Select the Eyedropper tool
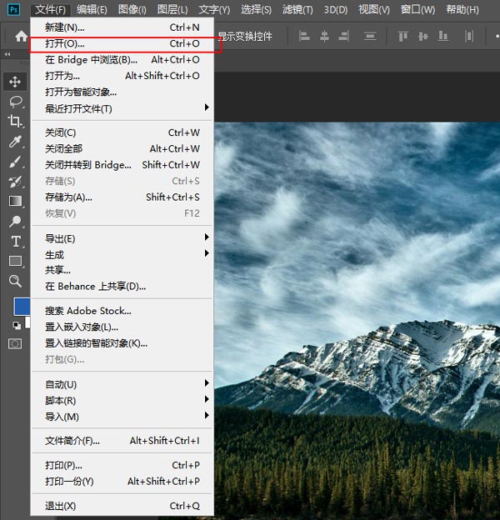The image size is (500, 520). [15, 142]
